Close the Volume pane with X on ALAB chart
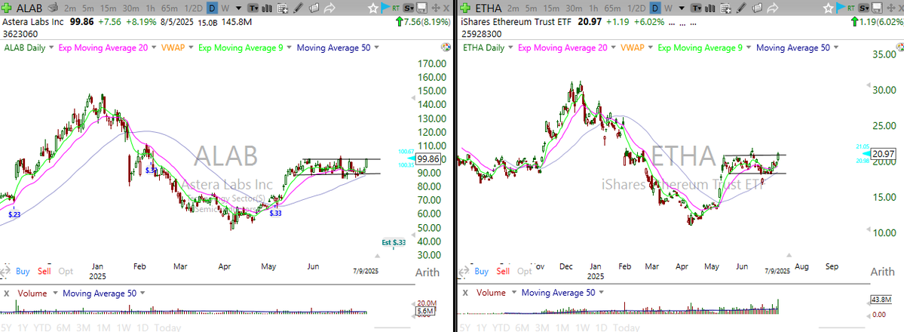The image size is (904, 332). (x=6, y=294)
